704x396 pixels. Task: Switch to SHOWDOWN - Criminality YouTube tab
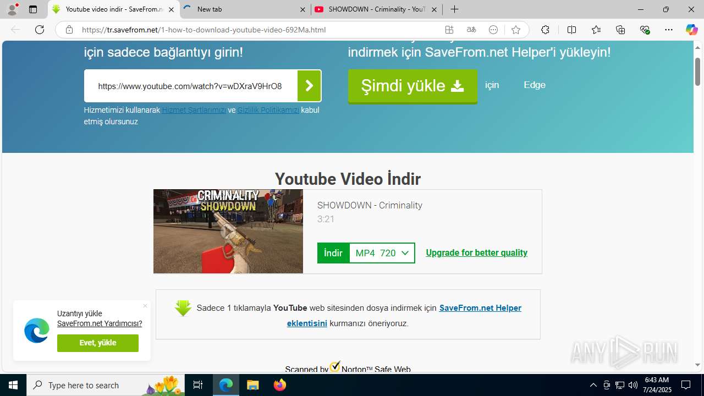[x=377, y=9]
